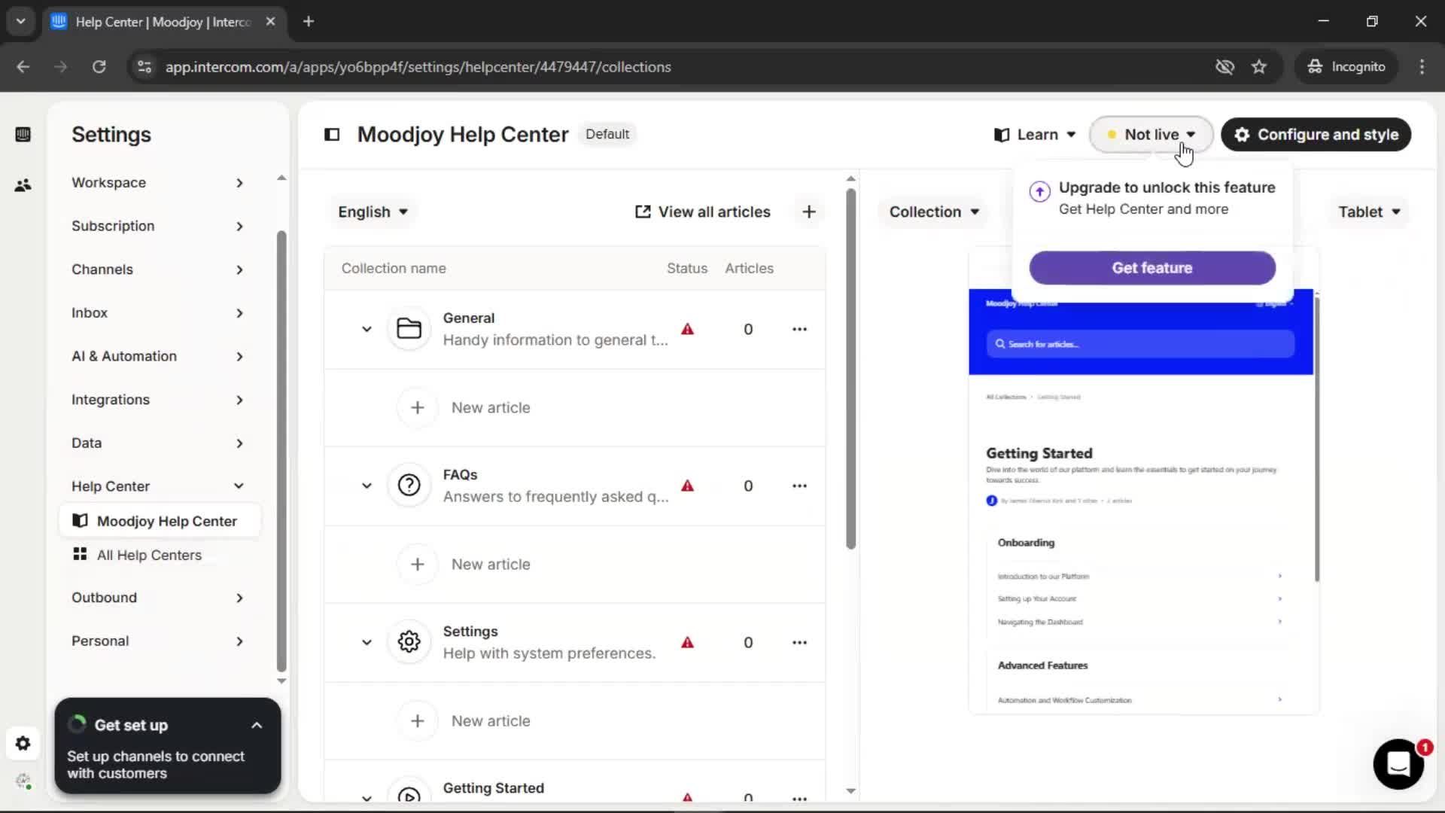Click plus icon for New article under Settings
The image size is (1445, 813).
pos(418,720)
